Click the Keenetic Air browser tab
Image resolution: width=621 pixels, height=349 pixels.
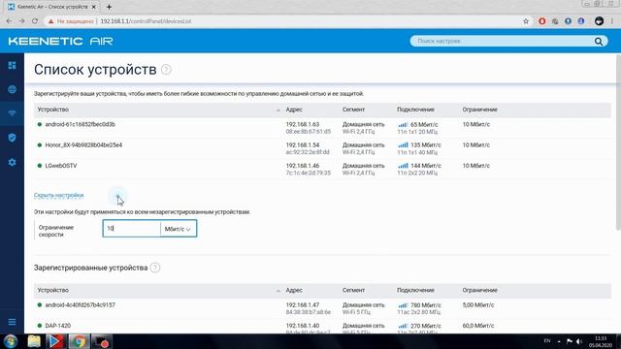point(52,7)
